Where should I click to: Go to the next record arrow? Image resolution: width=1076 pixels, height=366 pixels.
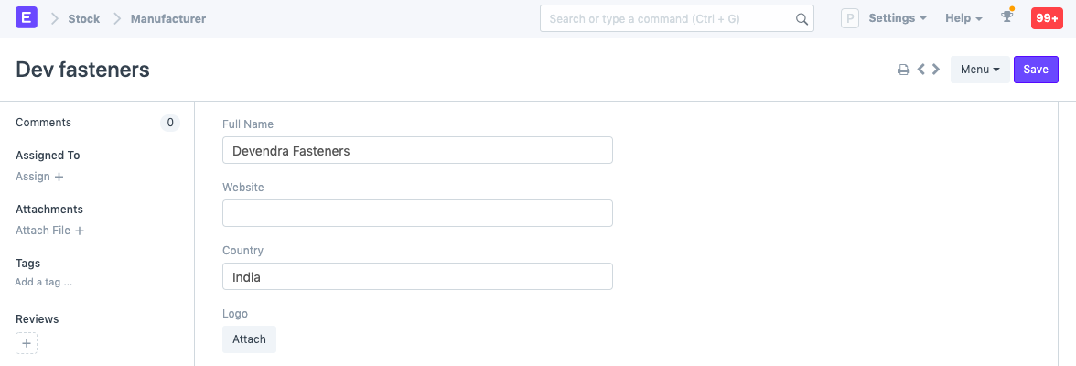pyautogui.click(x=936, y=70)
